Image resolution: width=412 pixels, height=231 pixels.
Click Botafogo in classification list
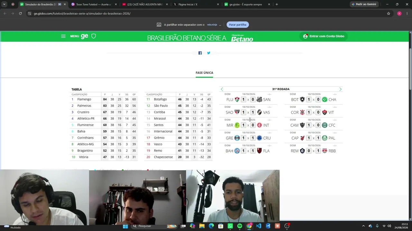click(160, 99)
